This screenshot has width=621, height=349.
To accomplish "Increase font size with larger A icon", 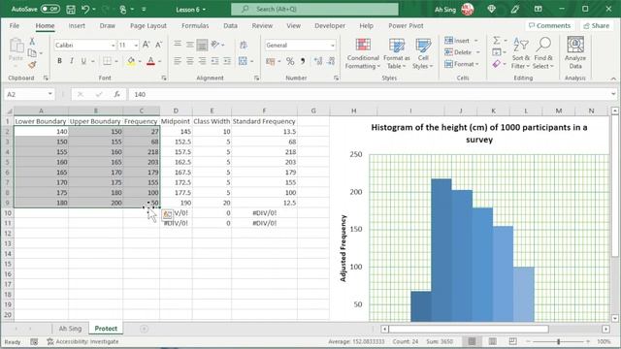I will click(x=147, y=46).
